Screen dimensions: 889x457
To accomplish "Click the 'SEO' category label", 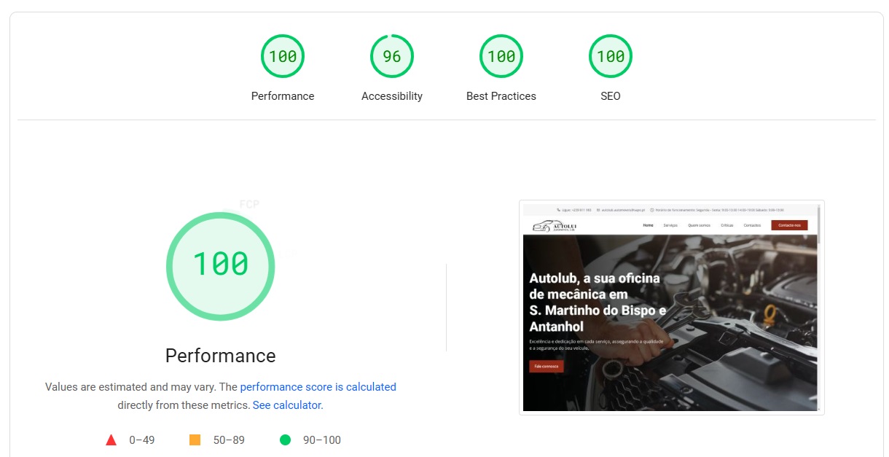I will [x=611, y=96].
